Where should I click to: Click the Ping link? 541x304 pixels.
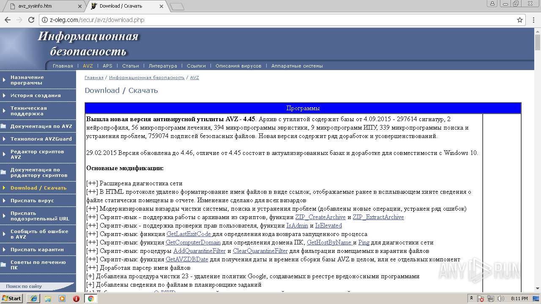click(363, 242)
